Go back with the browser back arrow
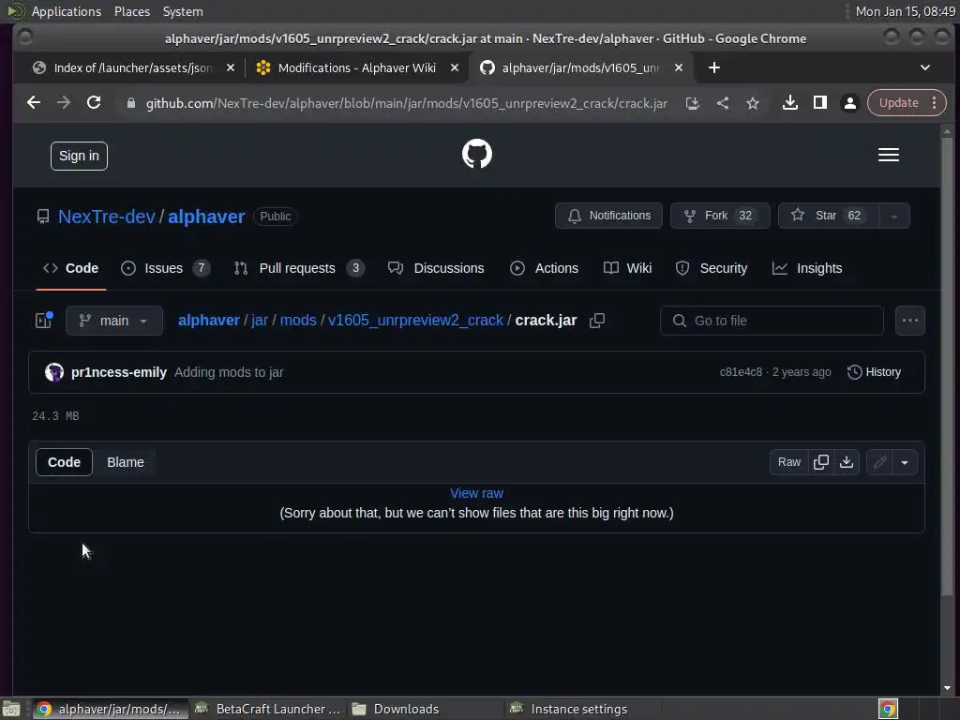Screen dimensions: 960x720 [x=34, y=103]
